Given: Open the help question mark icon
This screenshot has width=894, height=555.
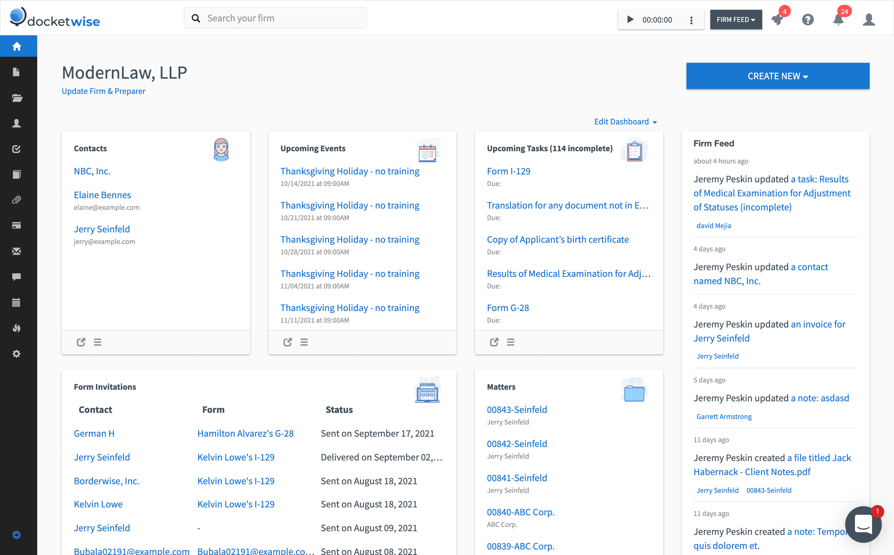Looking at the screenshot, I should [808, 20].
